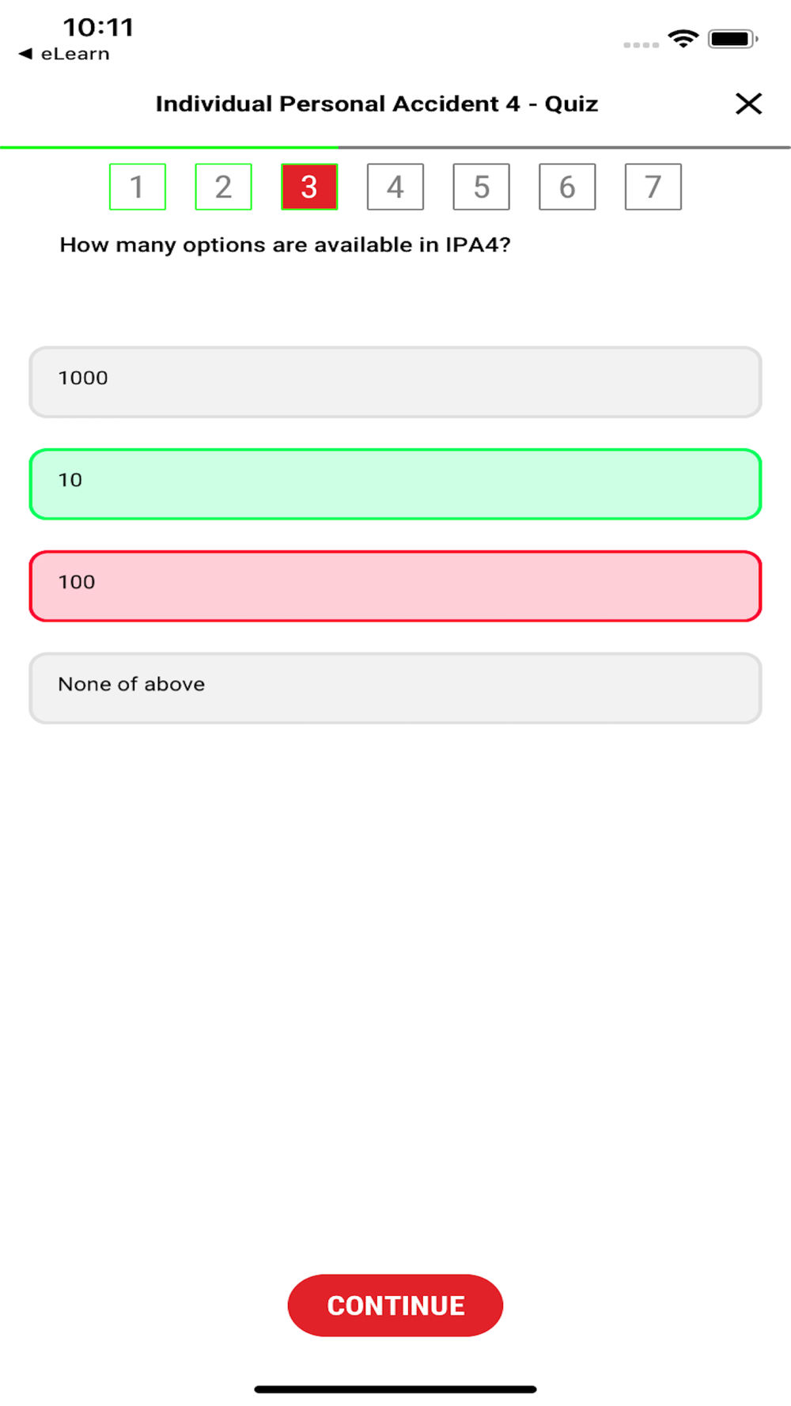
Task: Choose the answer 1000
Action: 395,382
